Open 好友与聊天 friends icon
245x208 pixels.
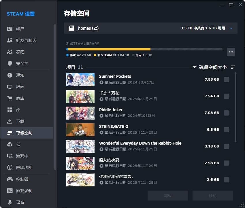[x=10, y=40]
